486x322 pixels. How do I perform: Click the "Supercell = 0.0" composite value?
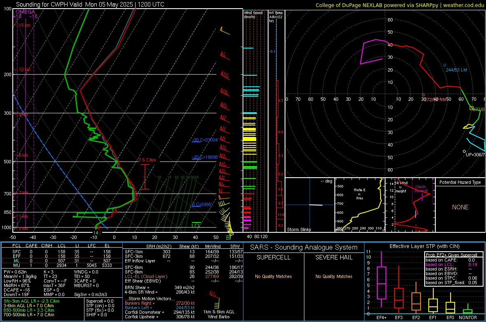pyautogui.click(x=100, y=301)
